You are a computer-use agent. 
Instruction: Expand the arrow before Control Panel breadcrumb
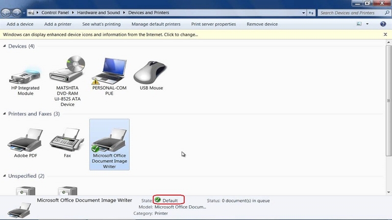point(37,13)
